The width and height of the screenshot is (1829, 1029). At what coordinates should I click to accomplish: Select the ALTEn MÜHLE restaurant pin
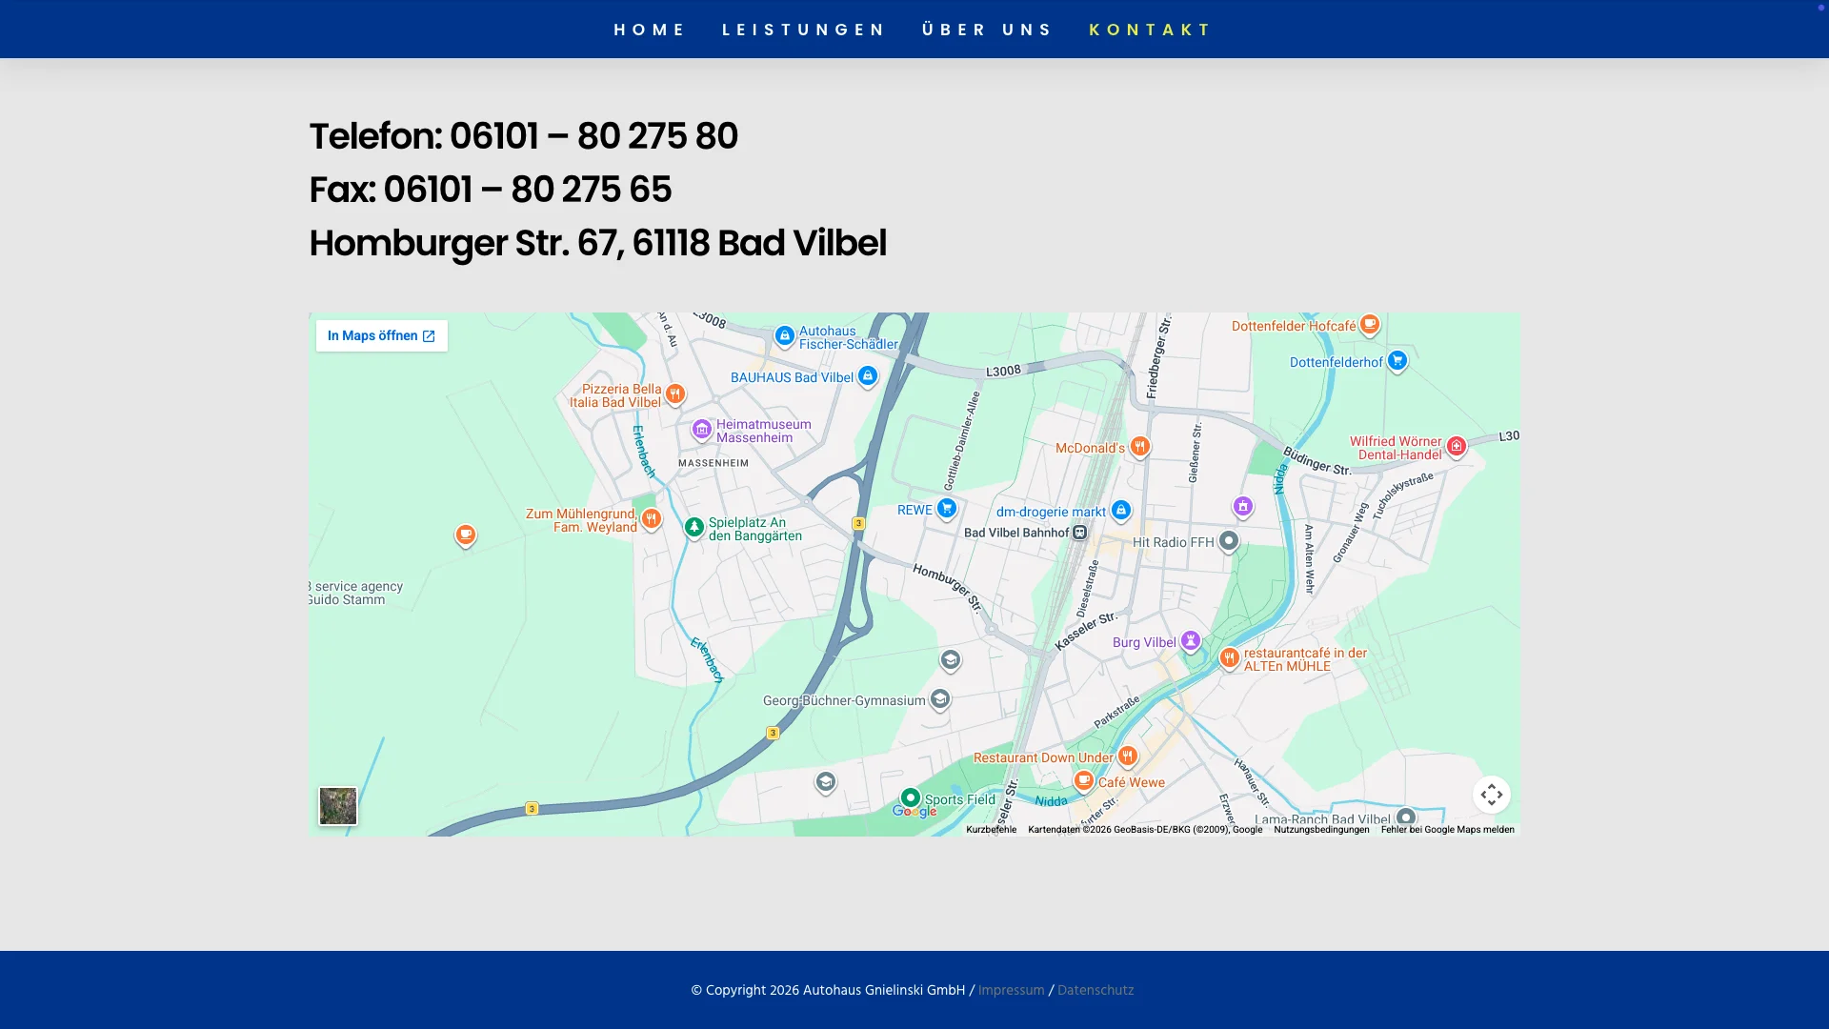pos(1230,658)
